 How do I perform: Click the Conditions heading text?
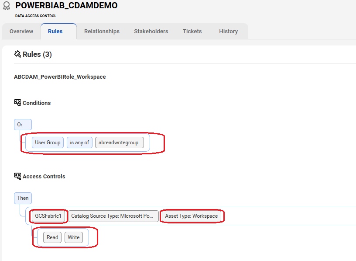click(x=37, y=103)
